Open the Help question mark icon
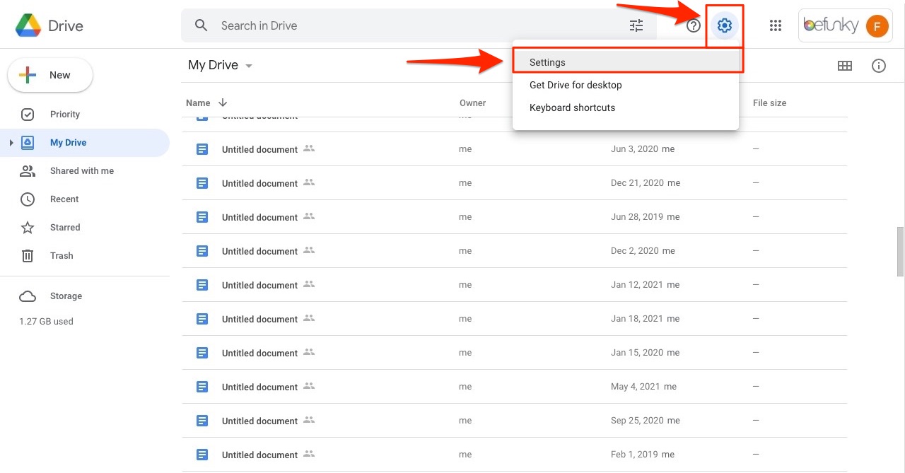The height and width of the screenshot is (473, 905). coord(694,26)
